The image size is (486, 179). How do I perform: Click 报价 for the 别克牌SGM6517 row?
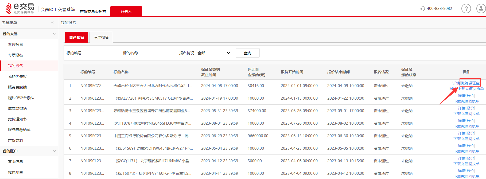pyautogui.click(x=470, y=96)
